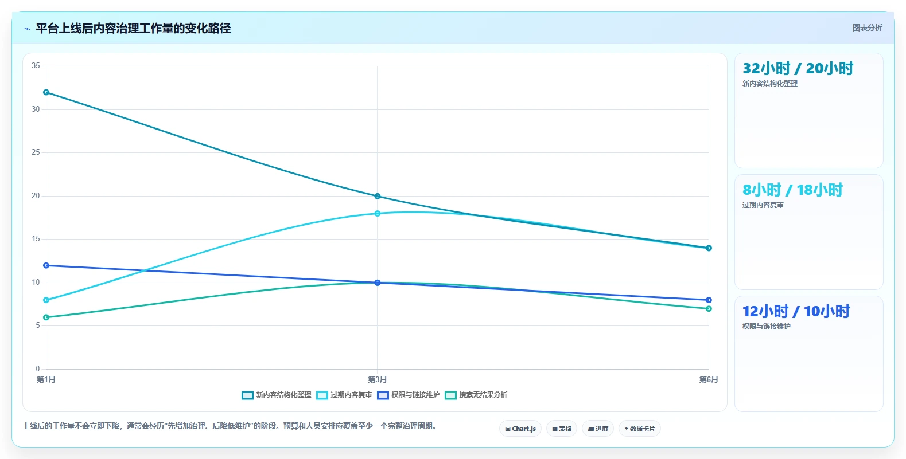Toggle the 新内容结构化整理 legend series
The height and width of the screenshot is (459, 906).
coord(277,395)
